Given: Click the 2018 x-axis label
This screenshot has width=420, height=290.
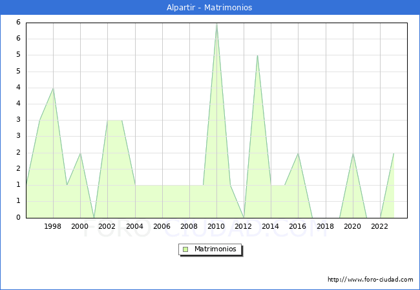Looking at the screenshot, I should (x=326, y=226).
